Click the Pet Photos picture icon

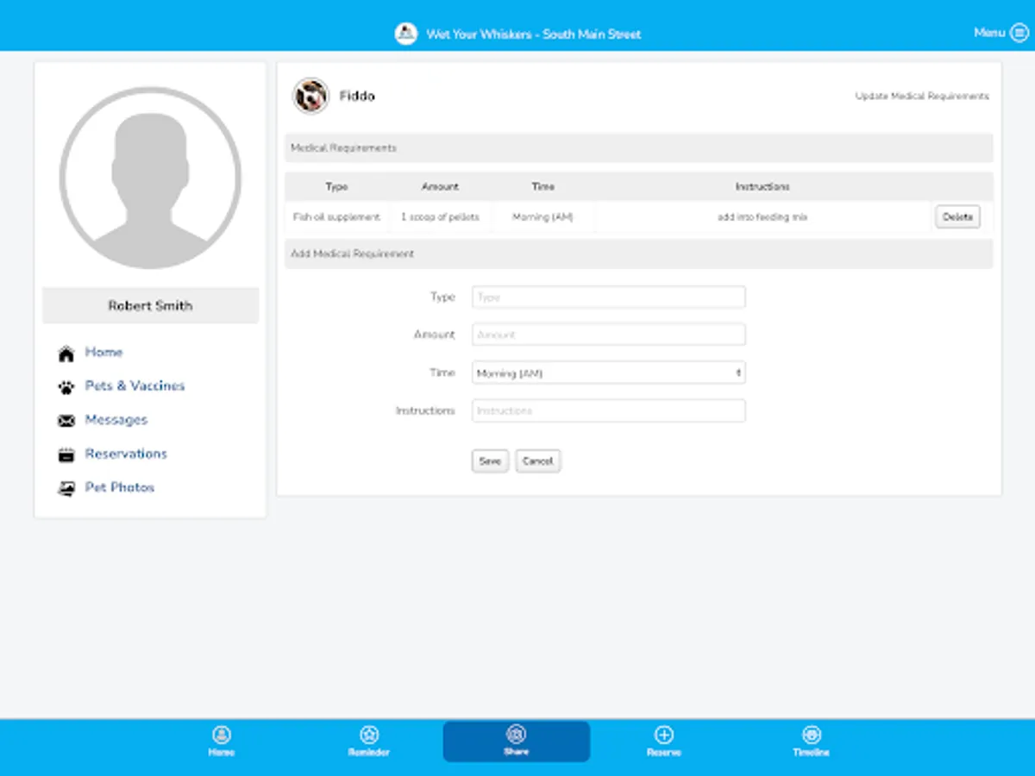[66, 488]
